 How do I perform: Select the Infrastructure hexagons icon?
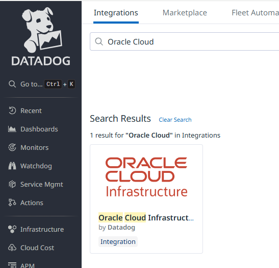(12, 229)
